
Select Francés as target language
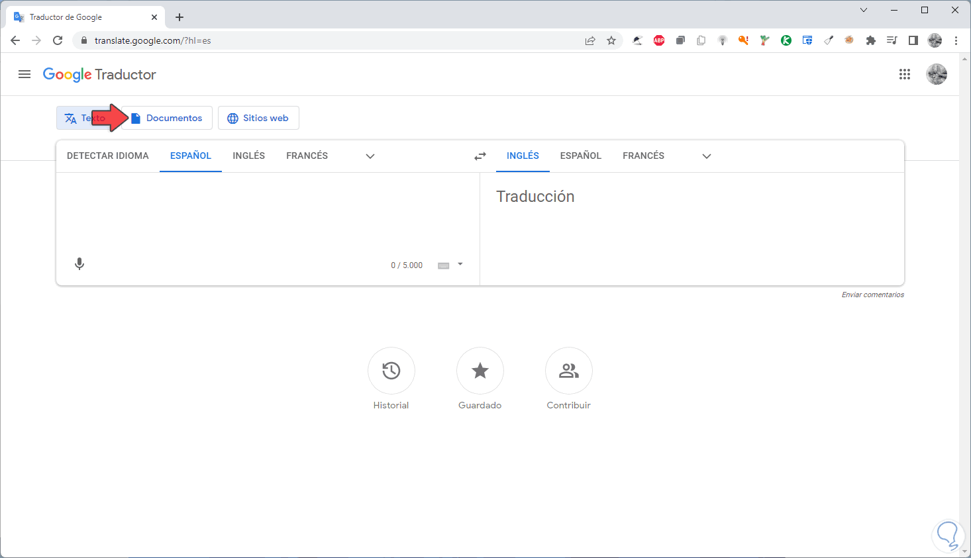(644, 156)
